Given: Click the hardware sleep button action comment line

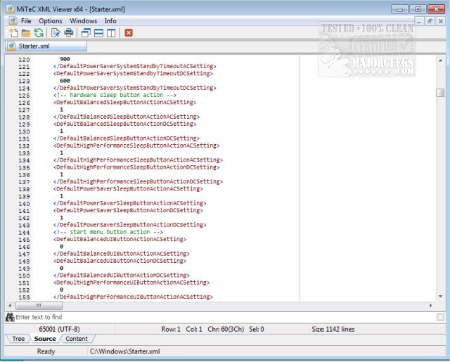Looking at the screenshot, I should [x=115, y=95].
